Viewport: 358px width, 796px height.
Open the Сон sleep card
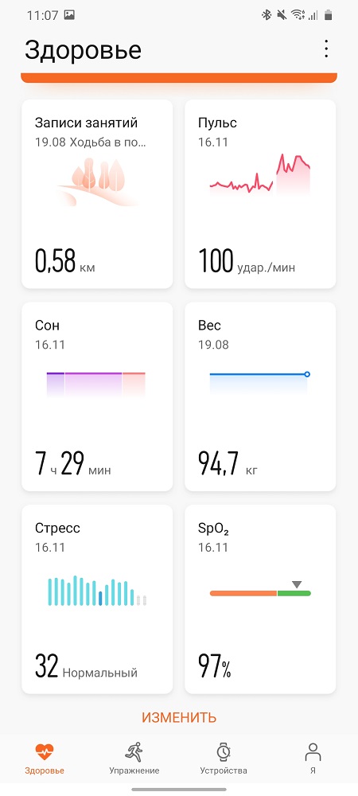(97, 396)
